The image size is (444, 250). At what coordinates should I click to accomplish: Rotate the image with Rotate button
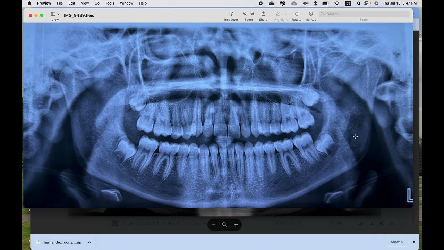(x=297, y=14)
